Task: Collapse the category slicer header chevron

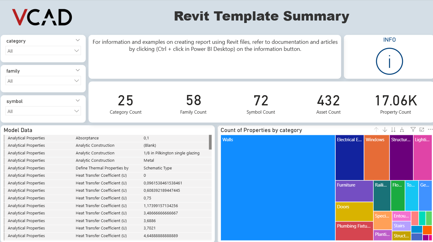Action: [x=77, y=40]
